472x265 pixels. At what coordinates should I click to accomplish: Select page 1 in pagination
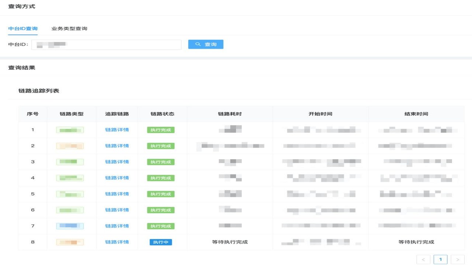440,259
